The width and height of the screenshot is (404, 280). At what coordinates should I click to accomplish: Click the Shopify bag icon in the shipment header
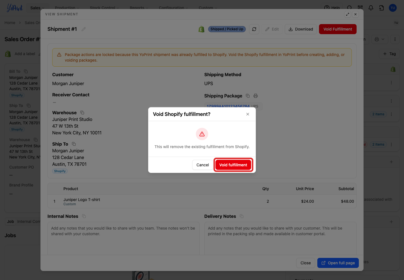(201, 29)
